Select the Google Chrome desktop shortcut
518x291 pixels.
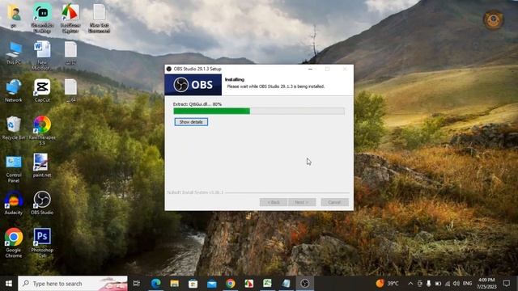(x=14, y=242)
